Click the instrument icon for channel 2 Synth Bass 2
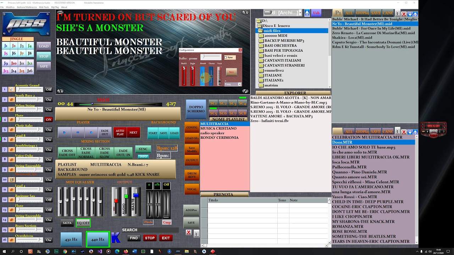 pos(11,100)
